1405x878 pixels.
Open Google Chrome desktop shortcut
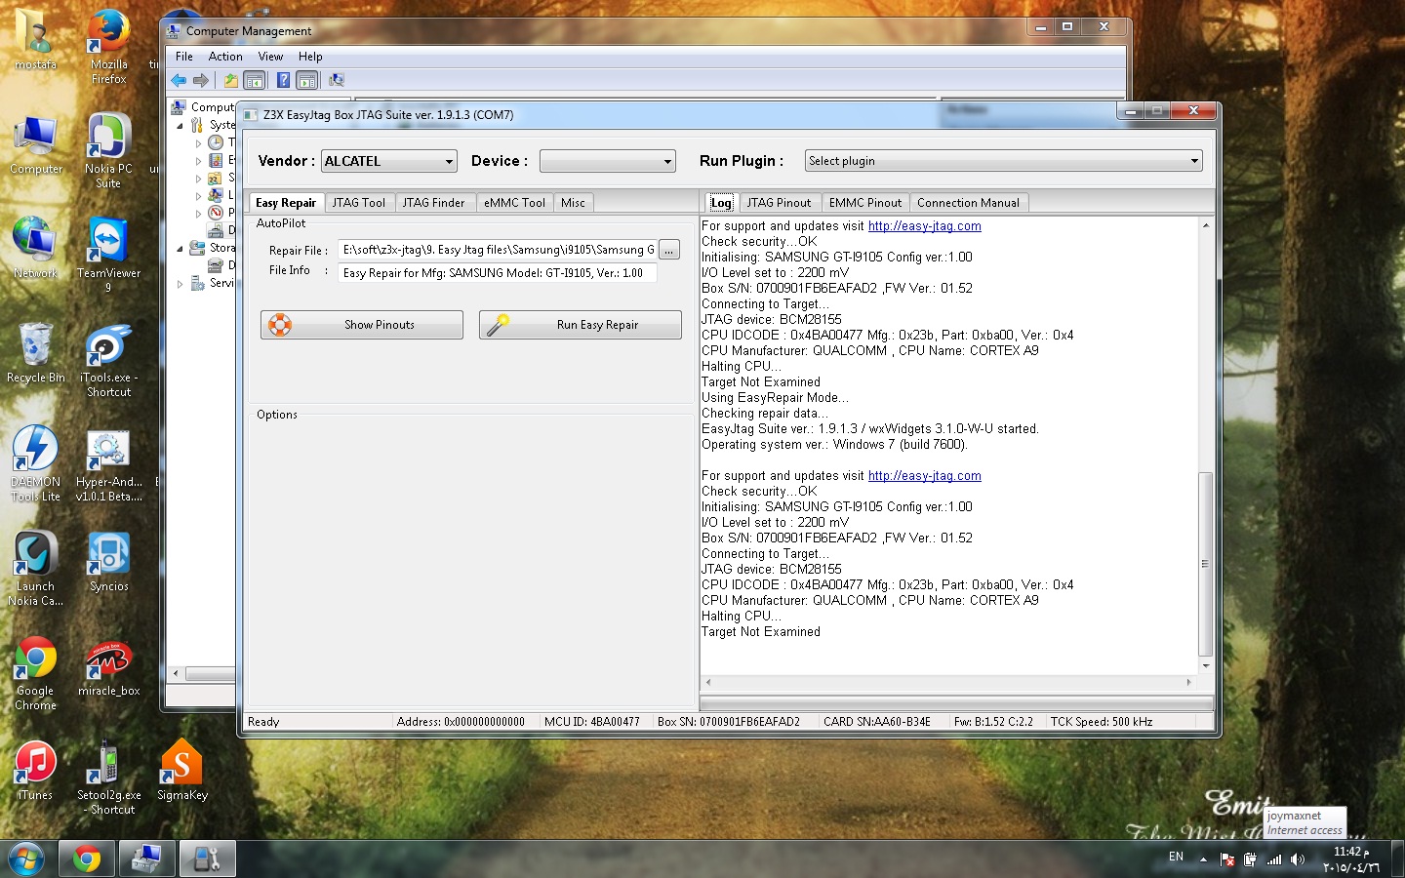tap(36, 673)
